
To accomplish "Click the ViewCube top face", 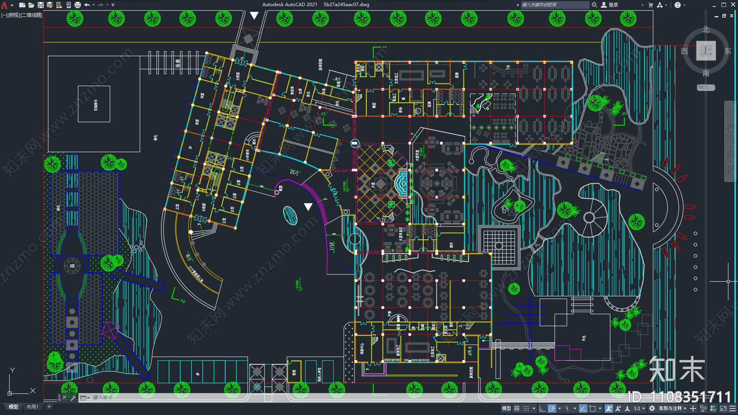I will tap(706, 51).
